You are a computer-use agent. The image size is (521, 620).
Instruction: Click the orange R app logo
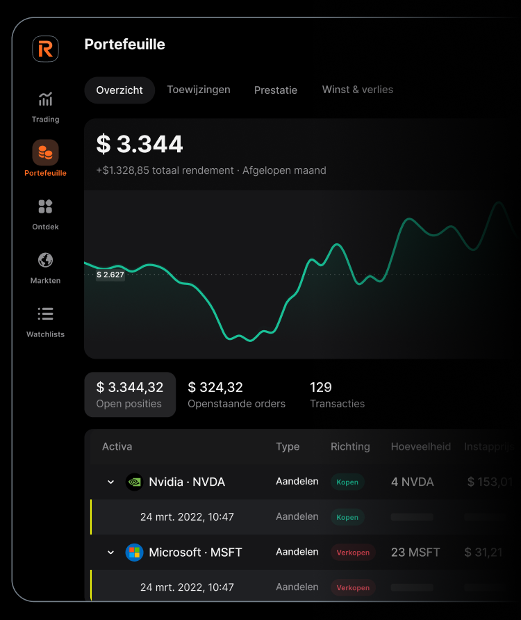[x=46, y=49]
